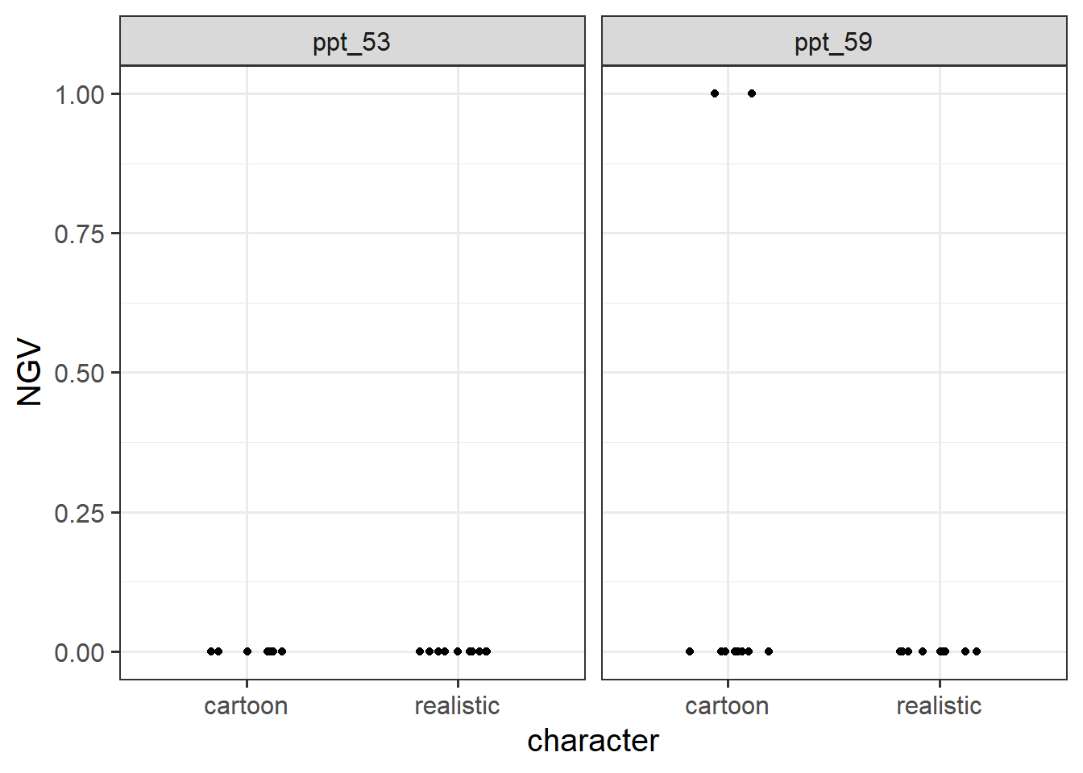Click the realistic axis label under ppt_59

coord(939,706)
